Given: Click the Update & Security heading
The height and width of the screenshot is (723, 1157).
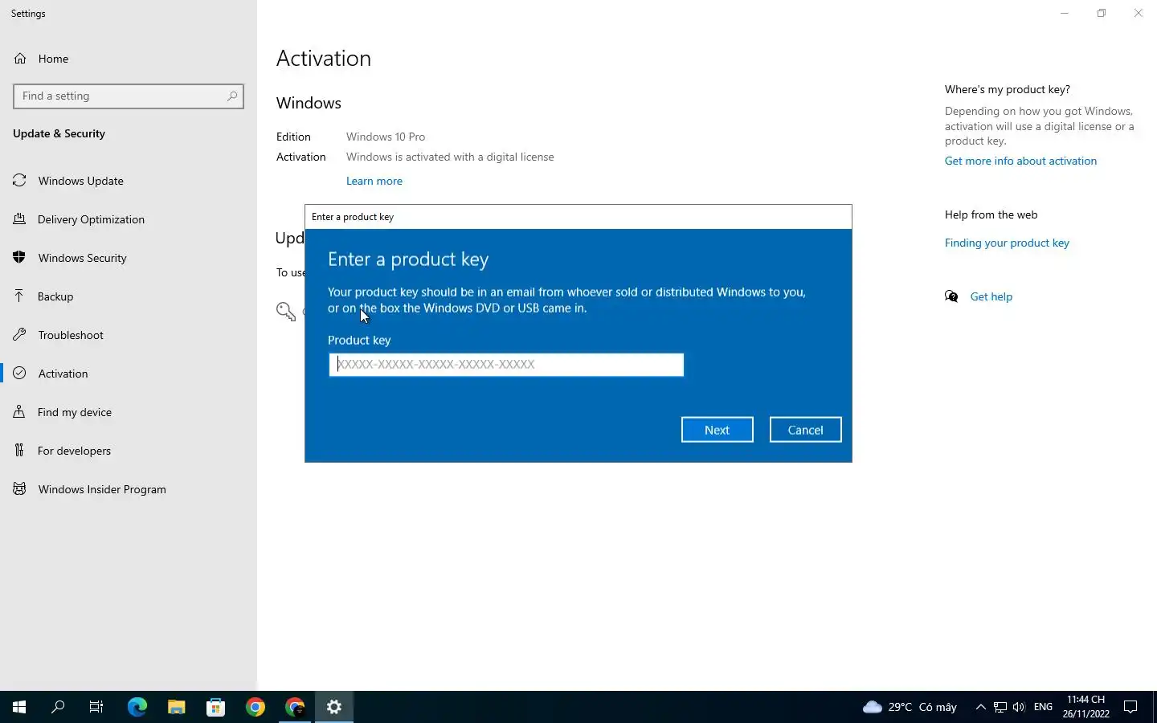Looking at the screenshot, I should tap(59, 133).
